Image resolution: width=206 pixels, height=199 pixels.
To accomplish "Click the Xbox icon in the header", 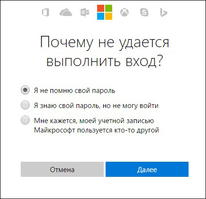I will (x=124, y=12).
